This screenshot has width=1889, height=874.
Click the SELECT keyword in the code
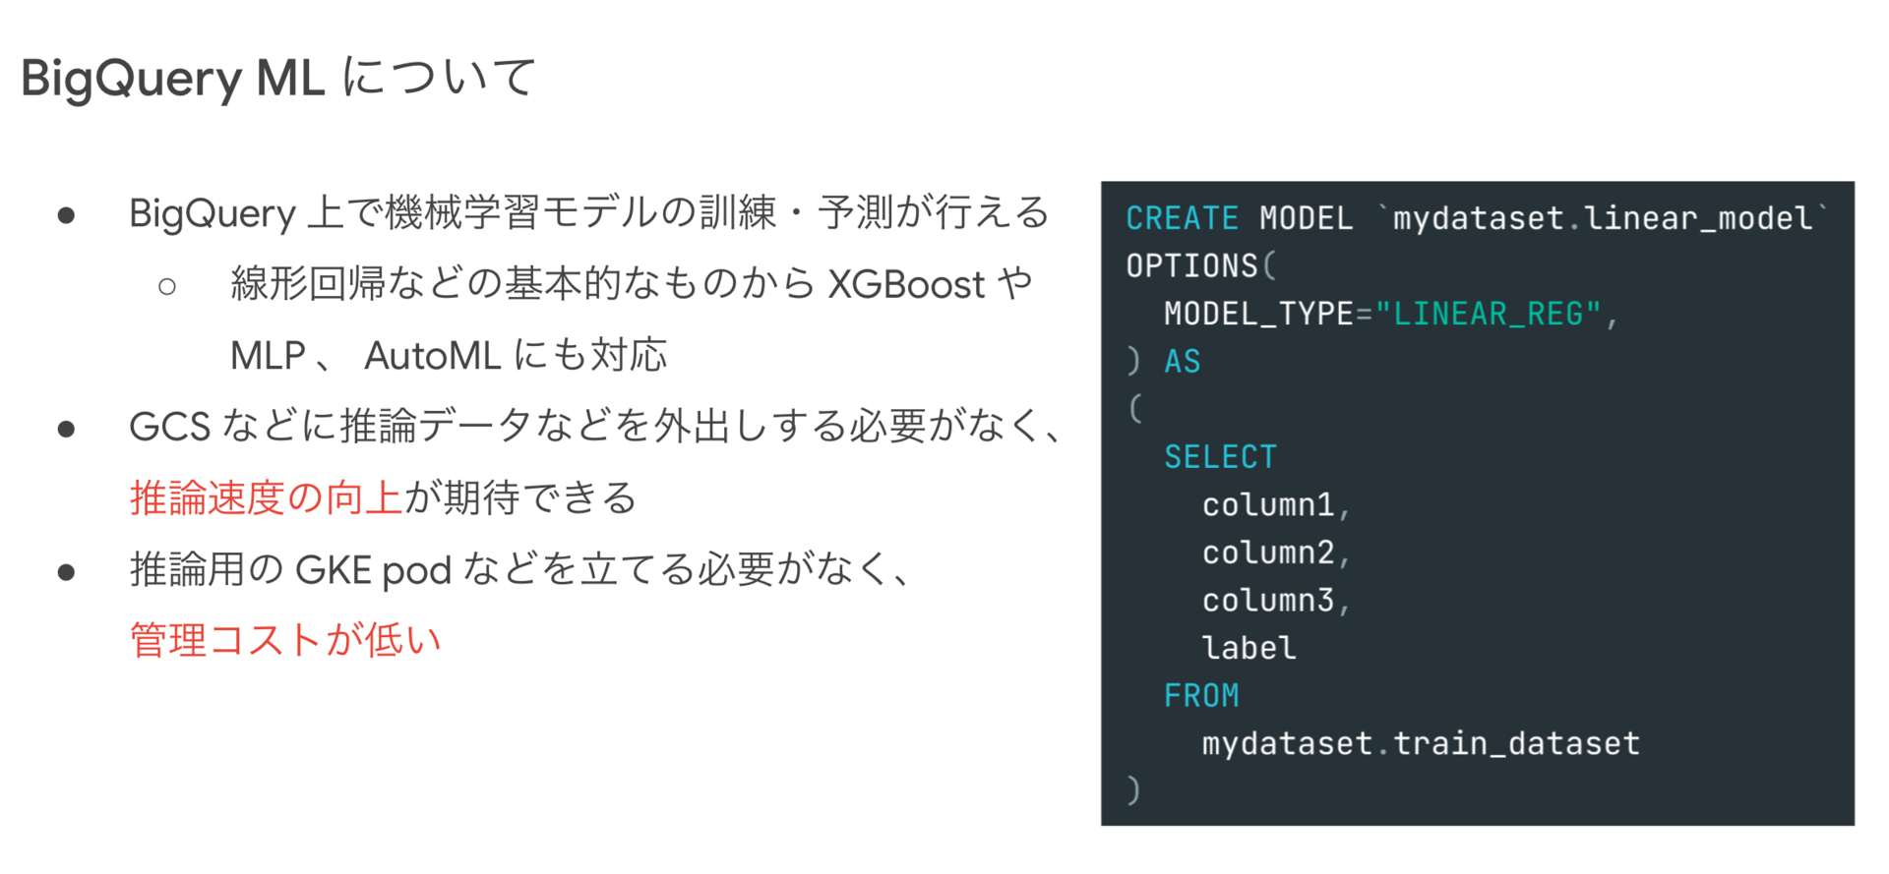point(1220,457)
